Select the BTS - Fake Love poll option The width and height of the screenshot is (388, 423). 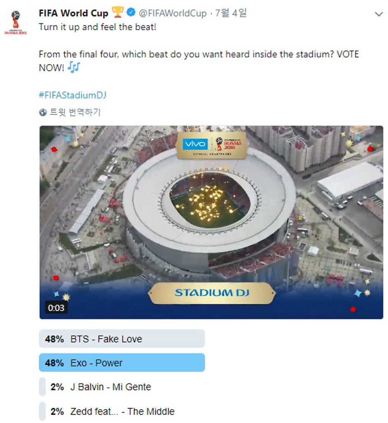coord(122,339)
